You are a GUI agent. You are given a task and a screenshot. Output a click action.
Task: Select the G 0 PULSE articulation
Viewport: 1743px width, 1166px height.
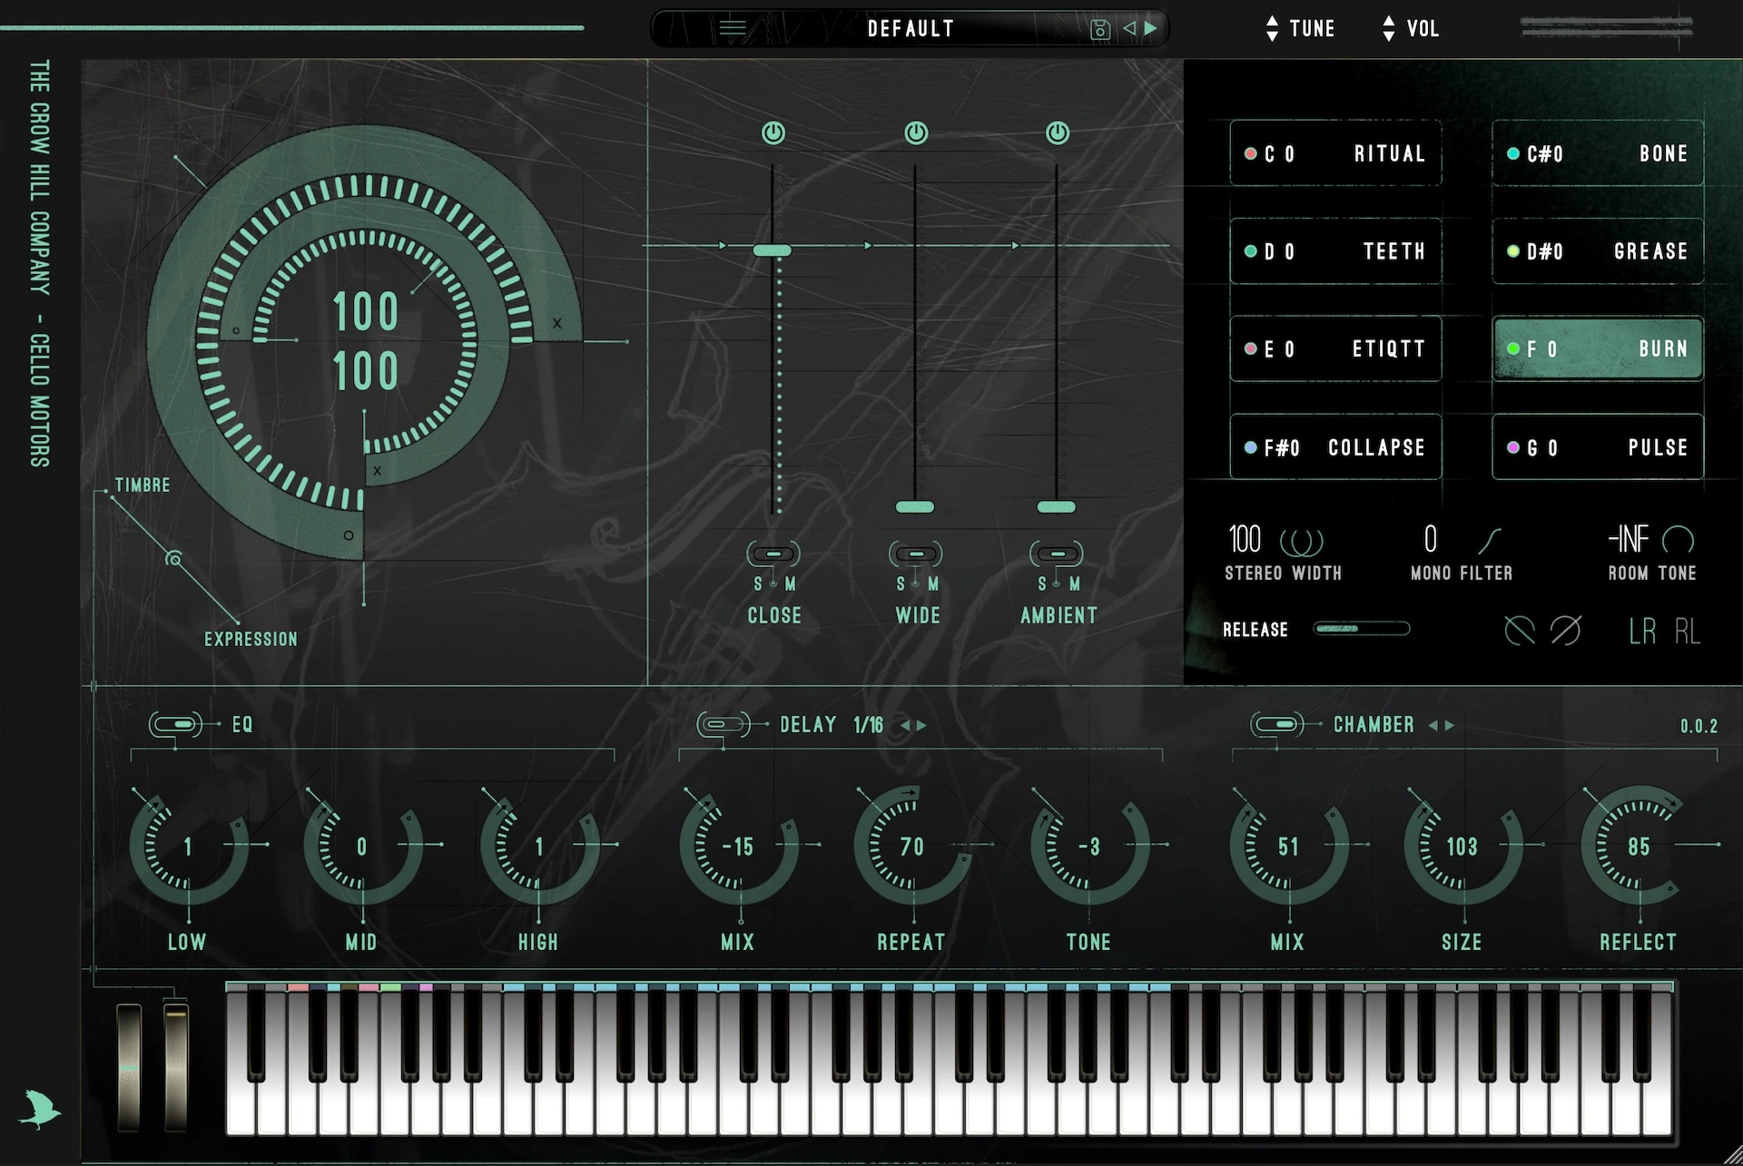(x=1597, y=447)
